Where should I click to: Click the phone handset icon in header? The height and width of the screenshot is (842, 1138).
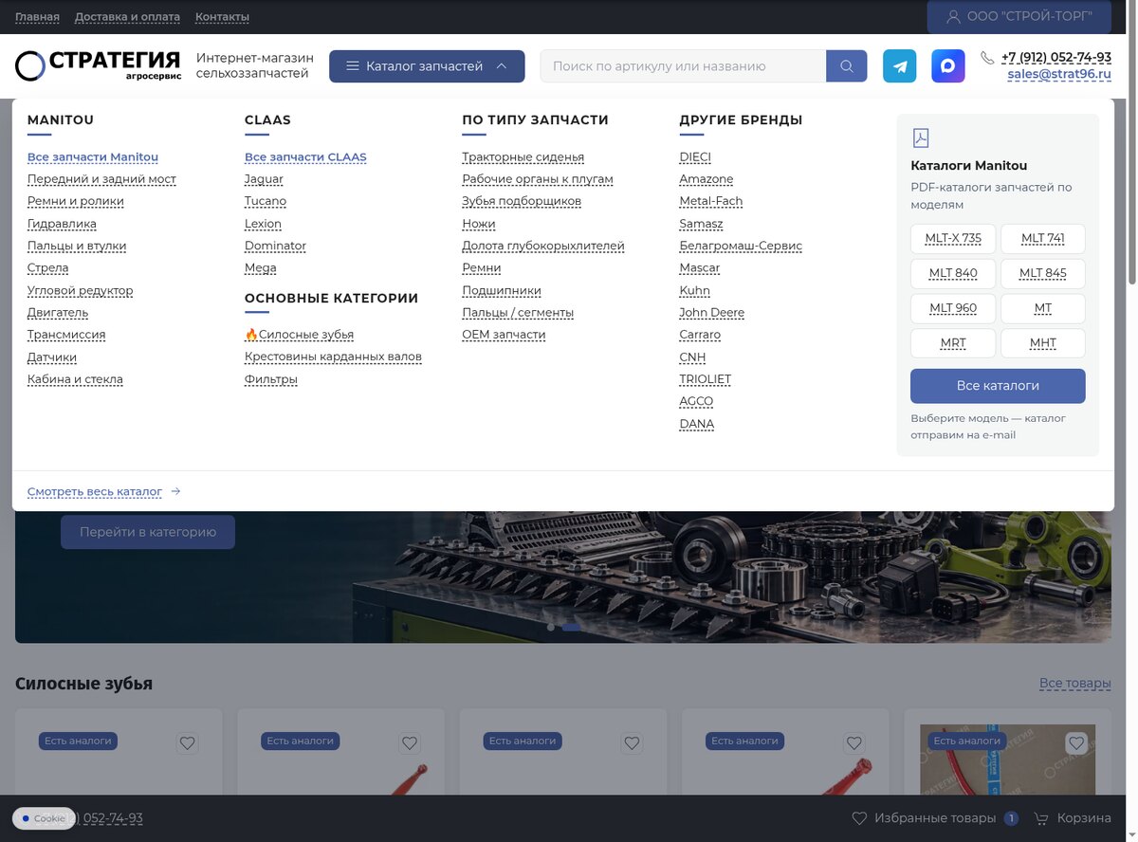pos(987,58)
